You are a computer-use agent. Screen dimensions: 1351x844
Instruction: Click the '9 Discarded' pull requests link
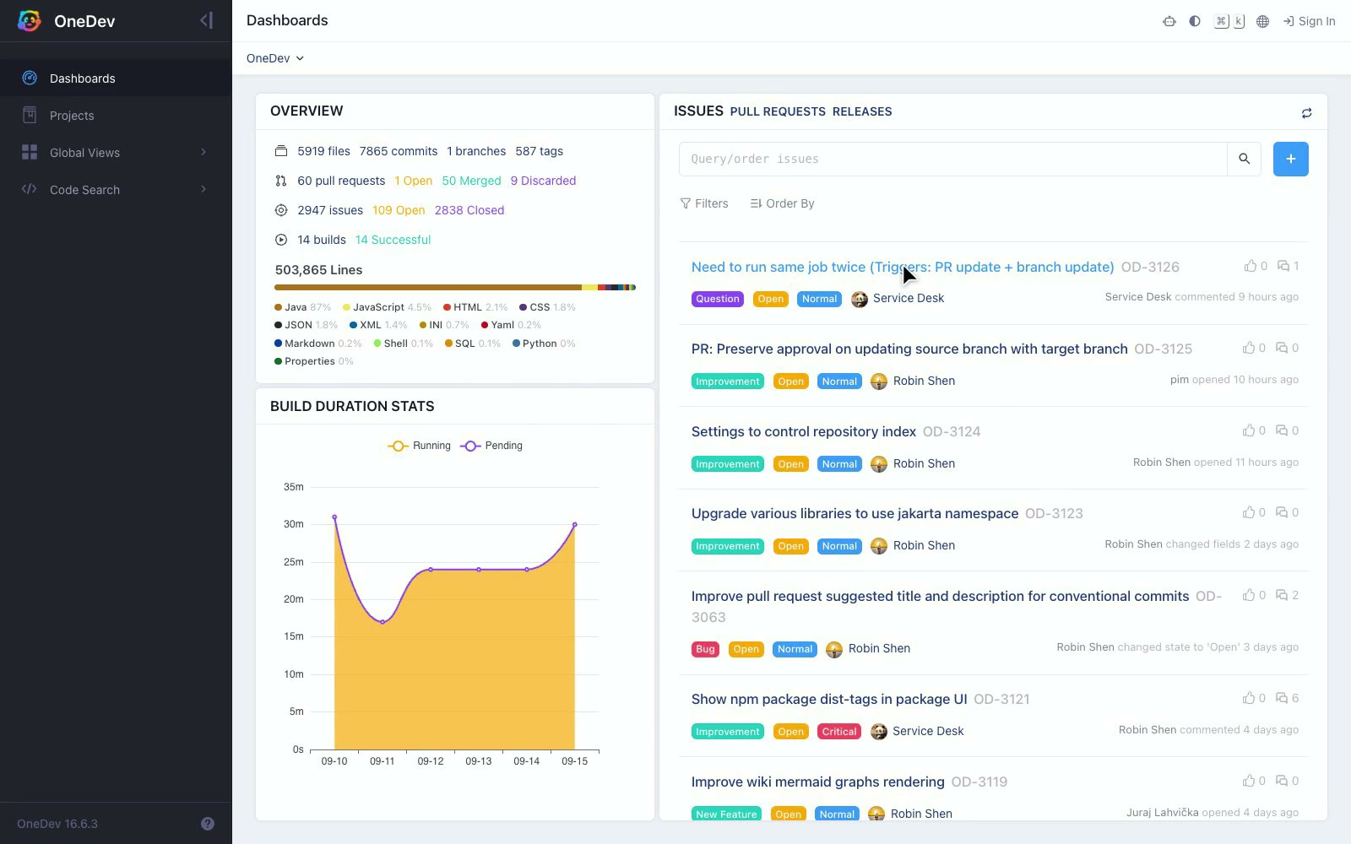pyautogui.click(x=543, y=181)
